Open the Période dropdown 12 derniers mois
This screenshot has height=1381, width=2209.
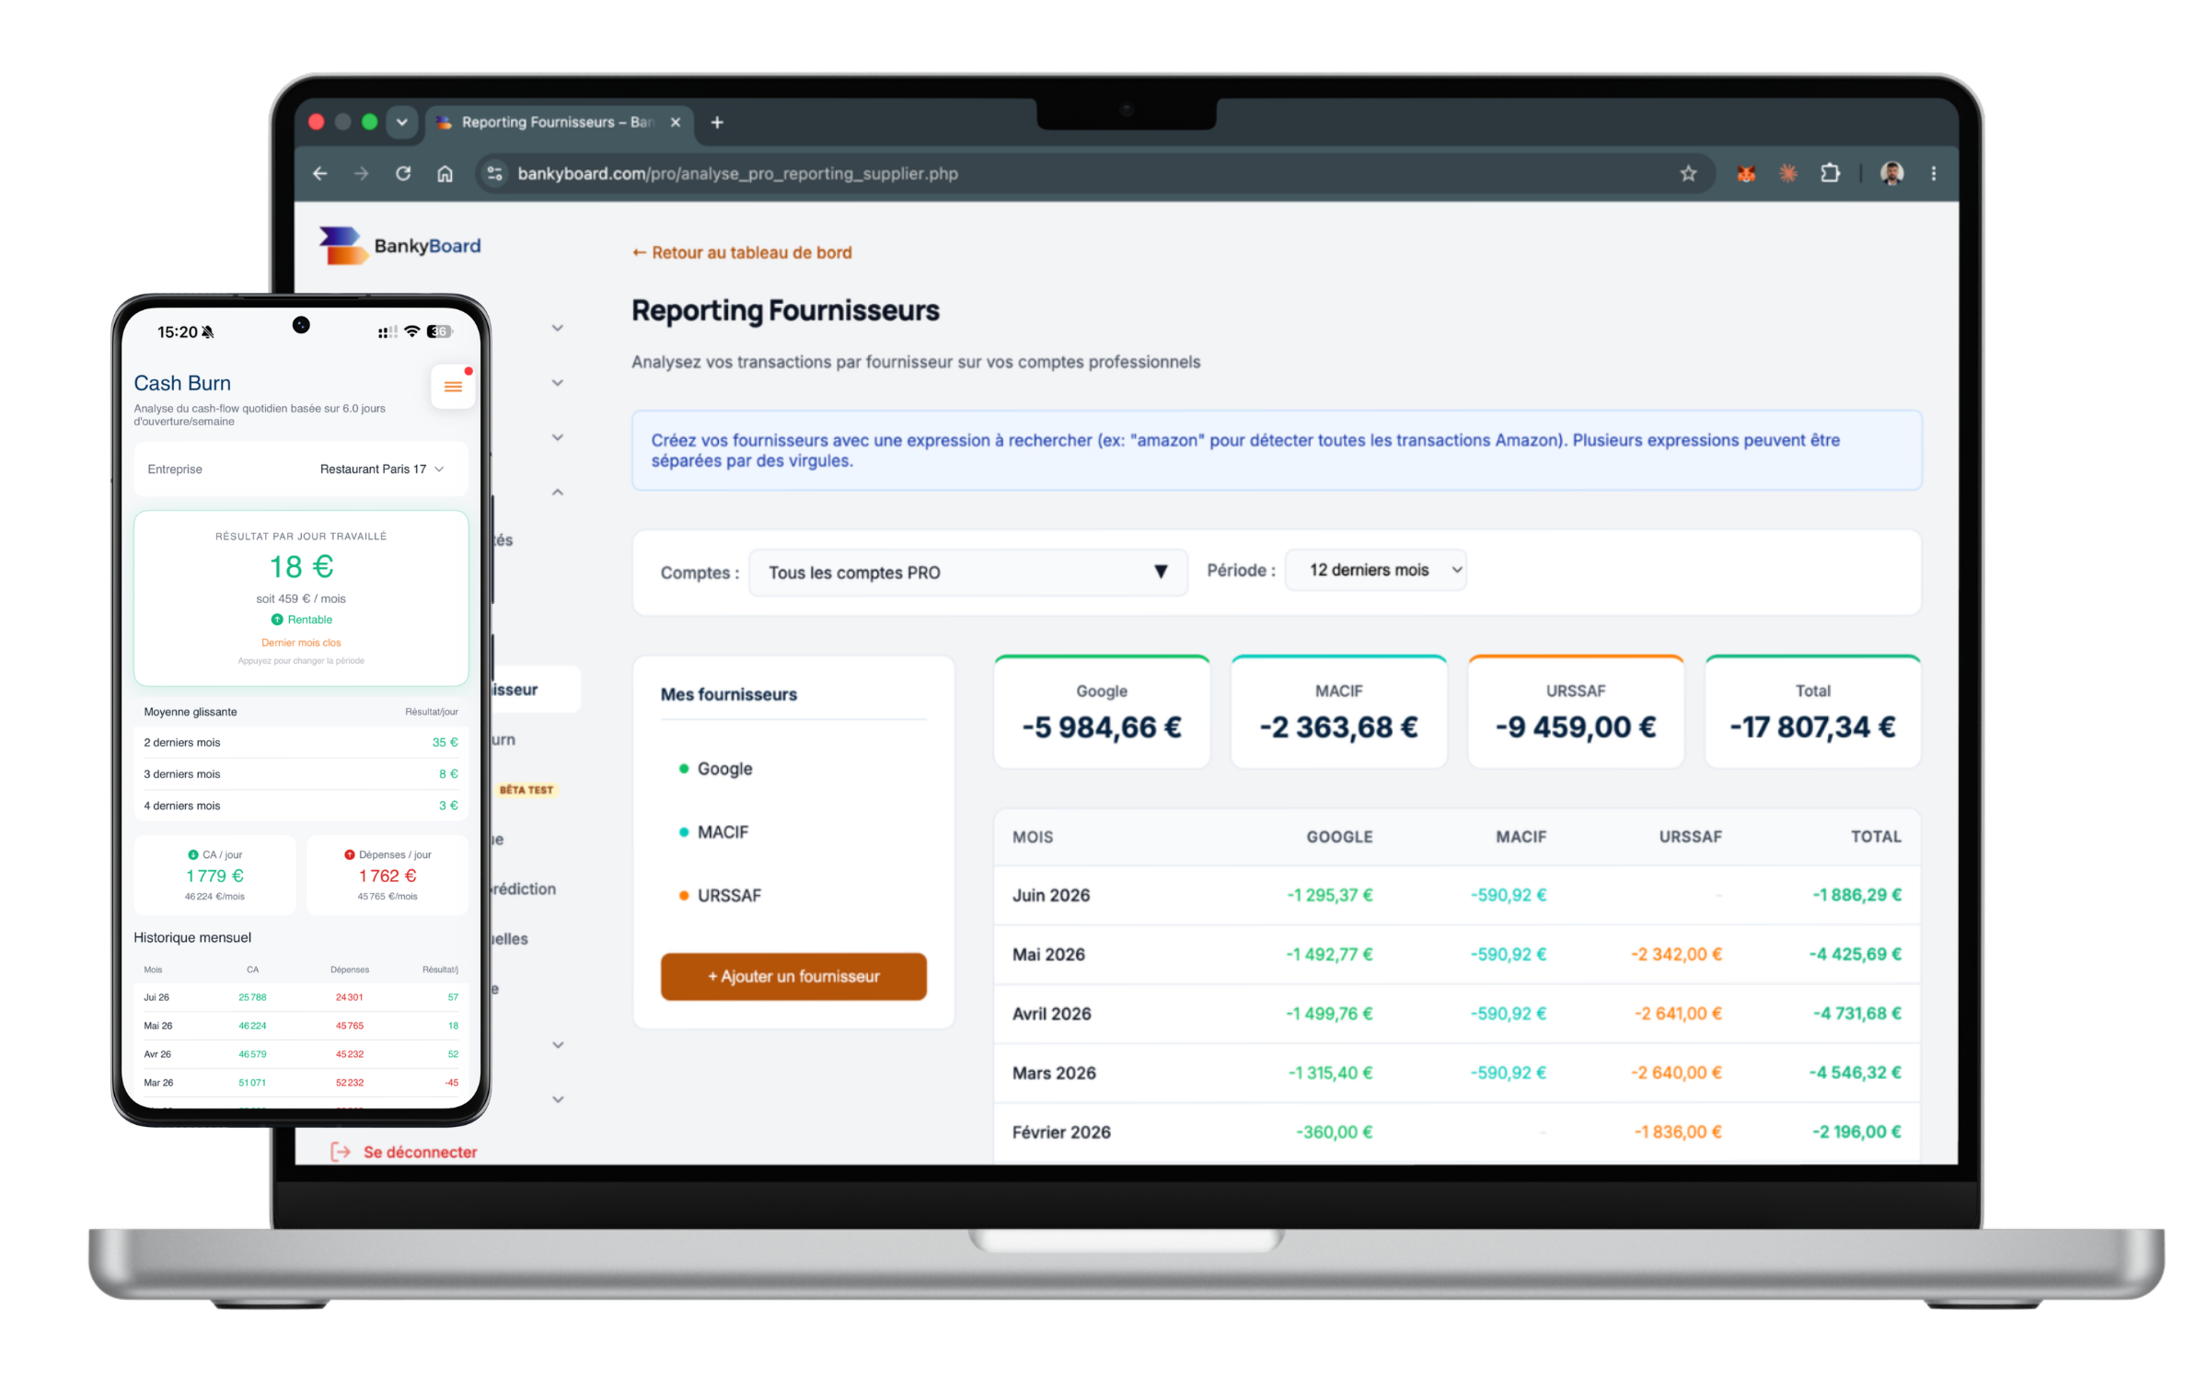click(x=1375, y=570)
